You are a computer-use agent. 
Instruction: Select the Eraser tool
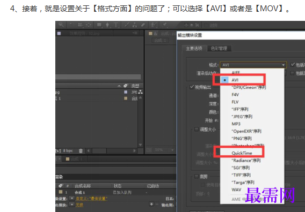tap(143, 25)
